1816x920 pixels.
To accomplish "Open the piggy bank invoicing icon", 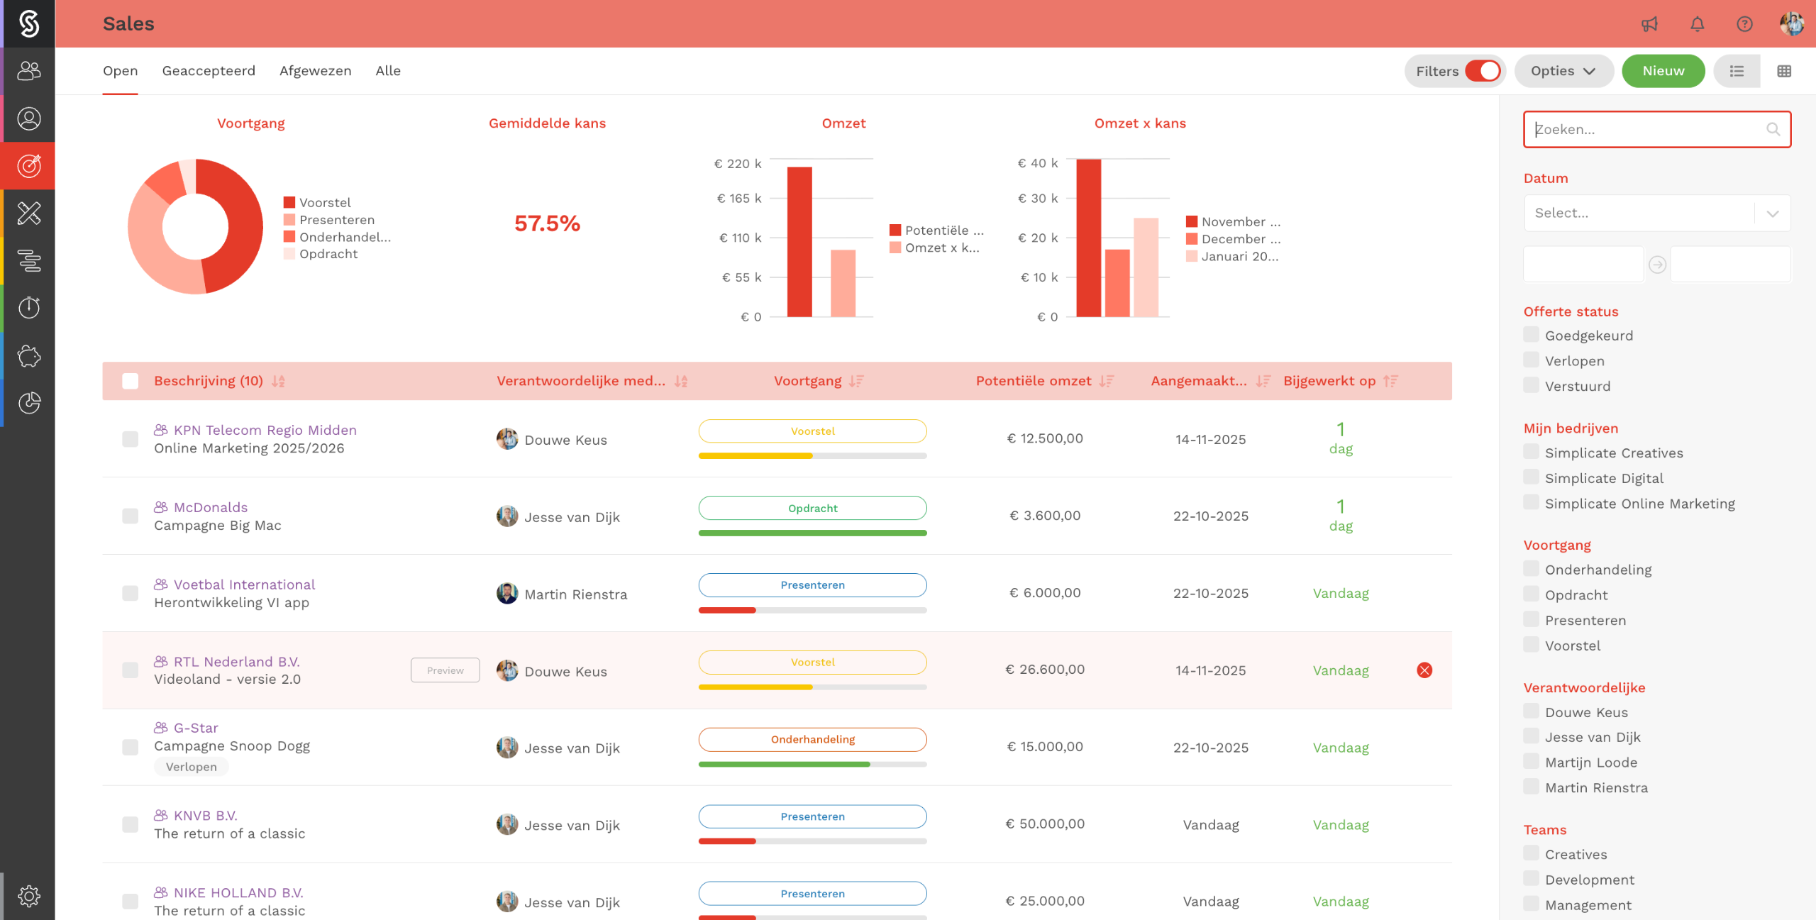I will pos(28,355).
